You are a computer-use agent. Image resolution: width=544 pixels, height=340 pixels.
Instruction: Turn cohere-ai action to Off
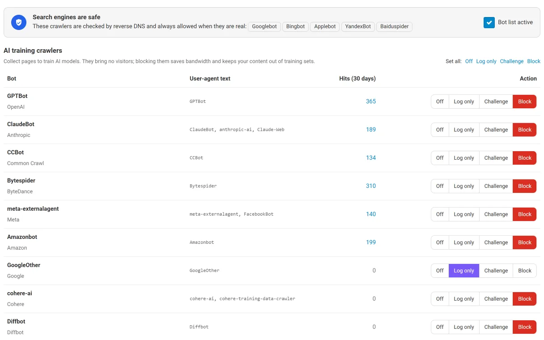click(440, 299)
